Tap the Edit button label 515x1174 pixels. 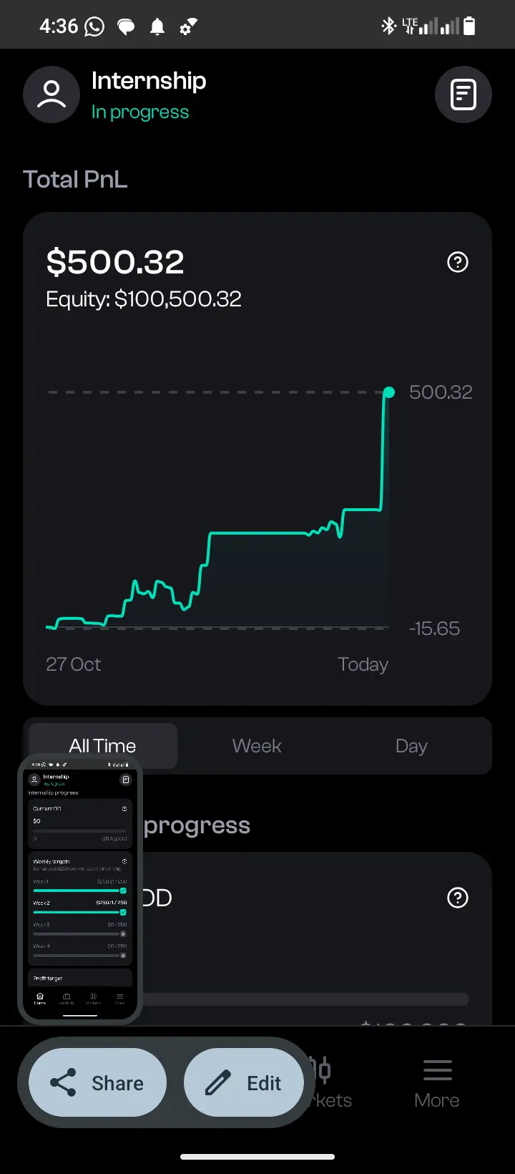(264, 1083)
